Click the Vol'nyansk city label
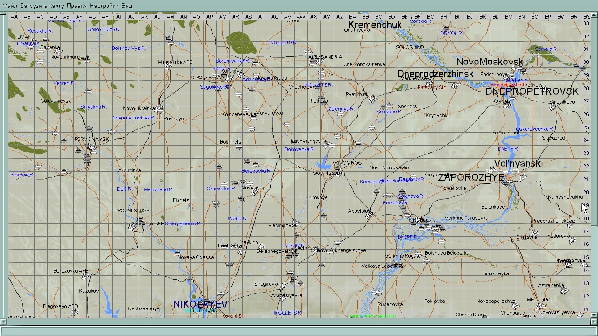The width and height of the screenshot is (598, 336). 517,163
